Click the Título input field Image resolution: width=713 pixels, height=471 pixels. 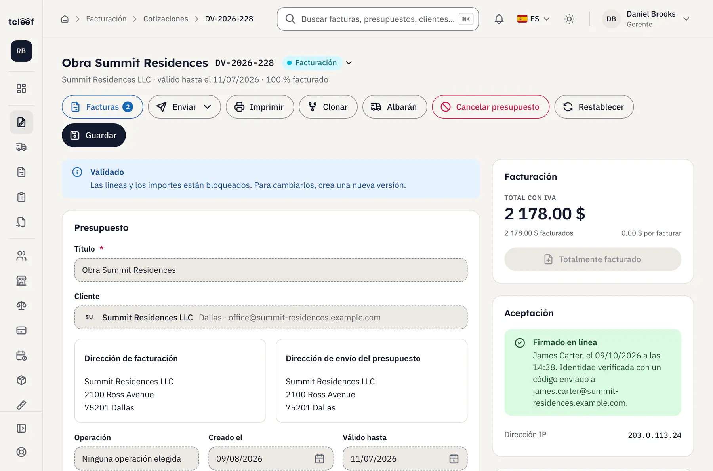[x=271, y=270]
